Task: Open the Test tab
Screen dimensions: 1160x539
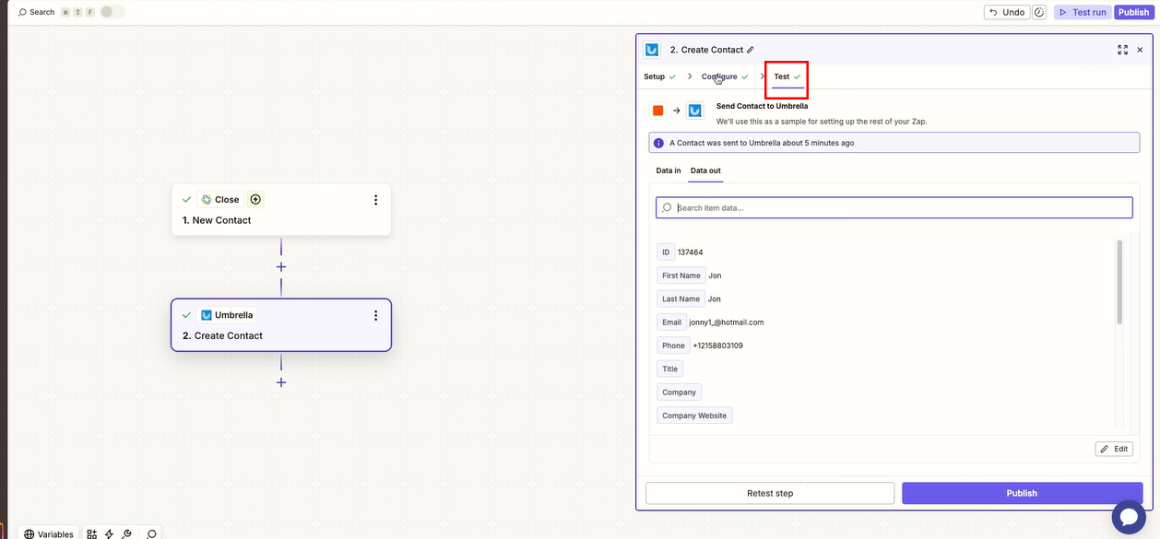Action: [787, 76]
